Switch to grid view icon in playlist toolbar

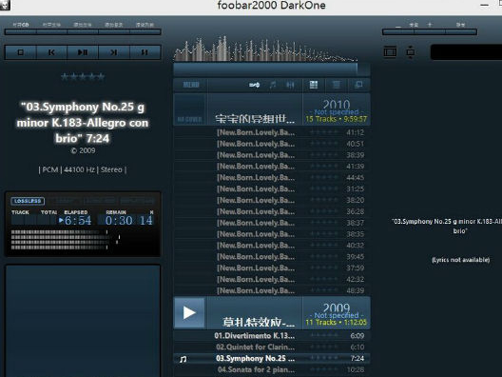[314, 85]
